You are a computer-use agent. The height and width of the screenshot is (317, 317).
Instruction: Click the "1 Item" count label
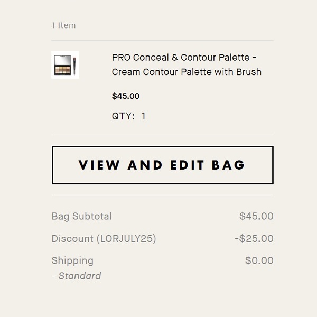[x=63, y=25]
